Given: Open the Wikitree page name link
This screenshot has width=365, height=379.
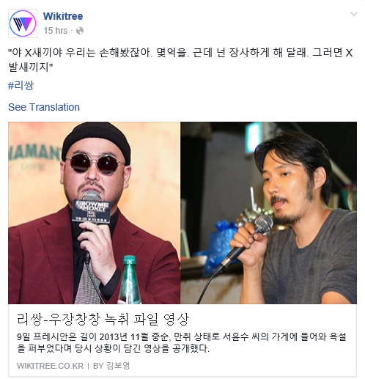Looking at the screenshot, I should coord(63,16).
